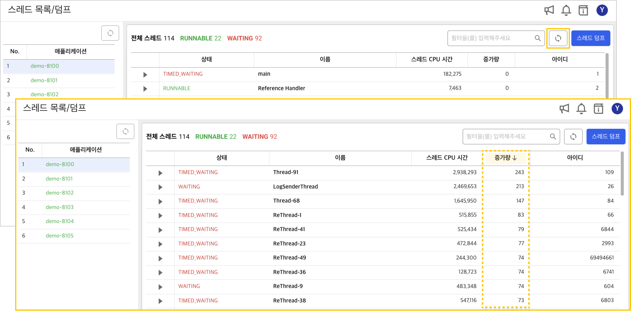Expand the Thread-91 row

[x=161, y=173]
